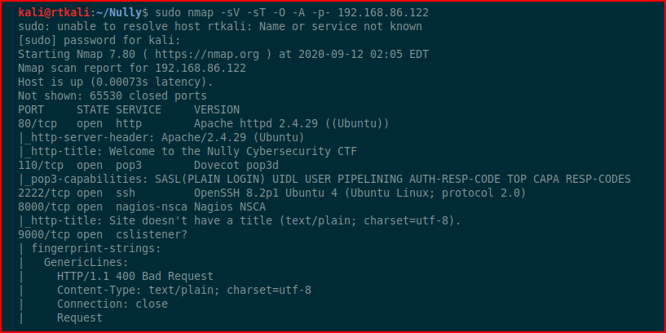Click the "Nmap scan report for" line

pos(132,68)
